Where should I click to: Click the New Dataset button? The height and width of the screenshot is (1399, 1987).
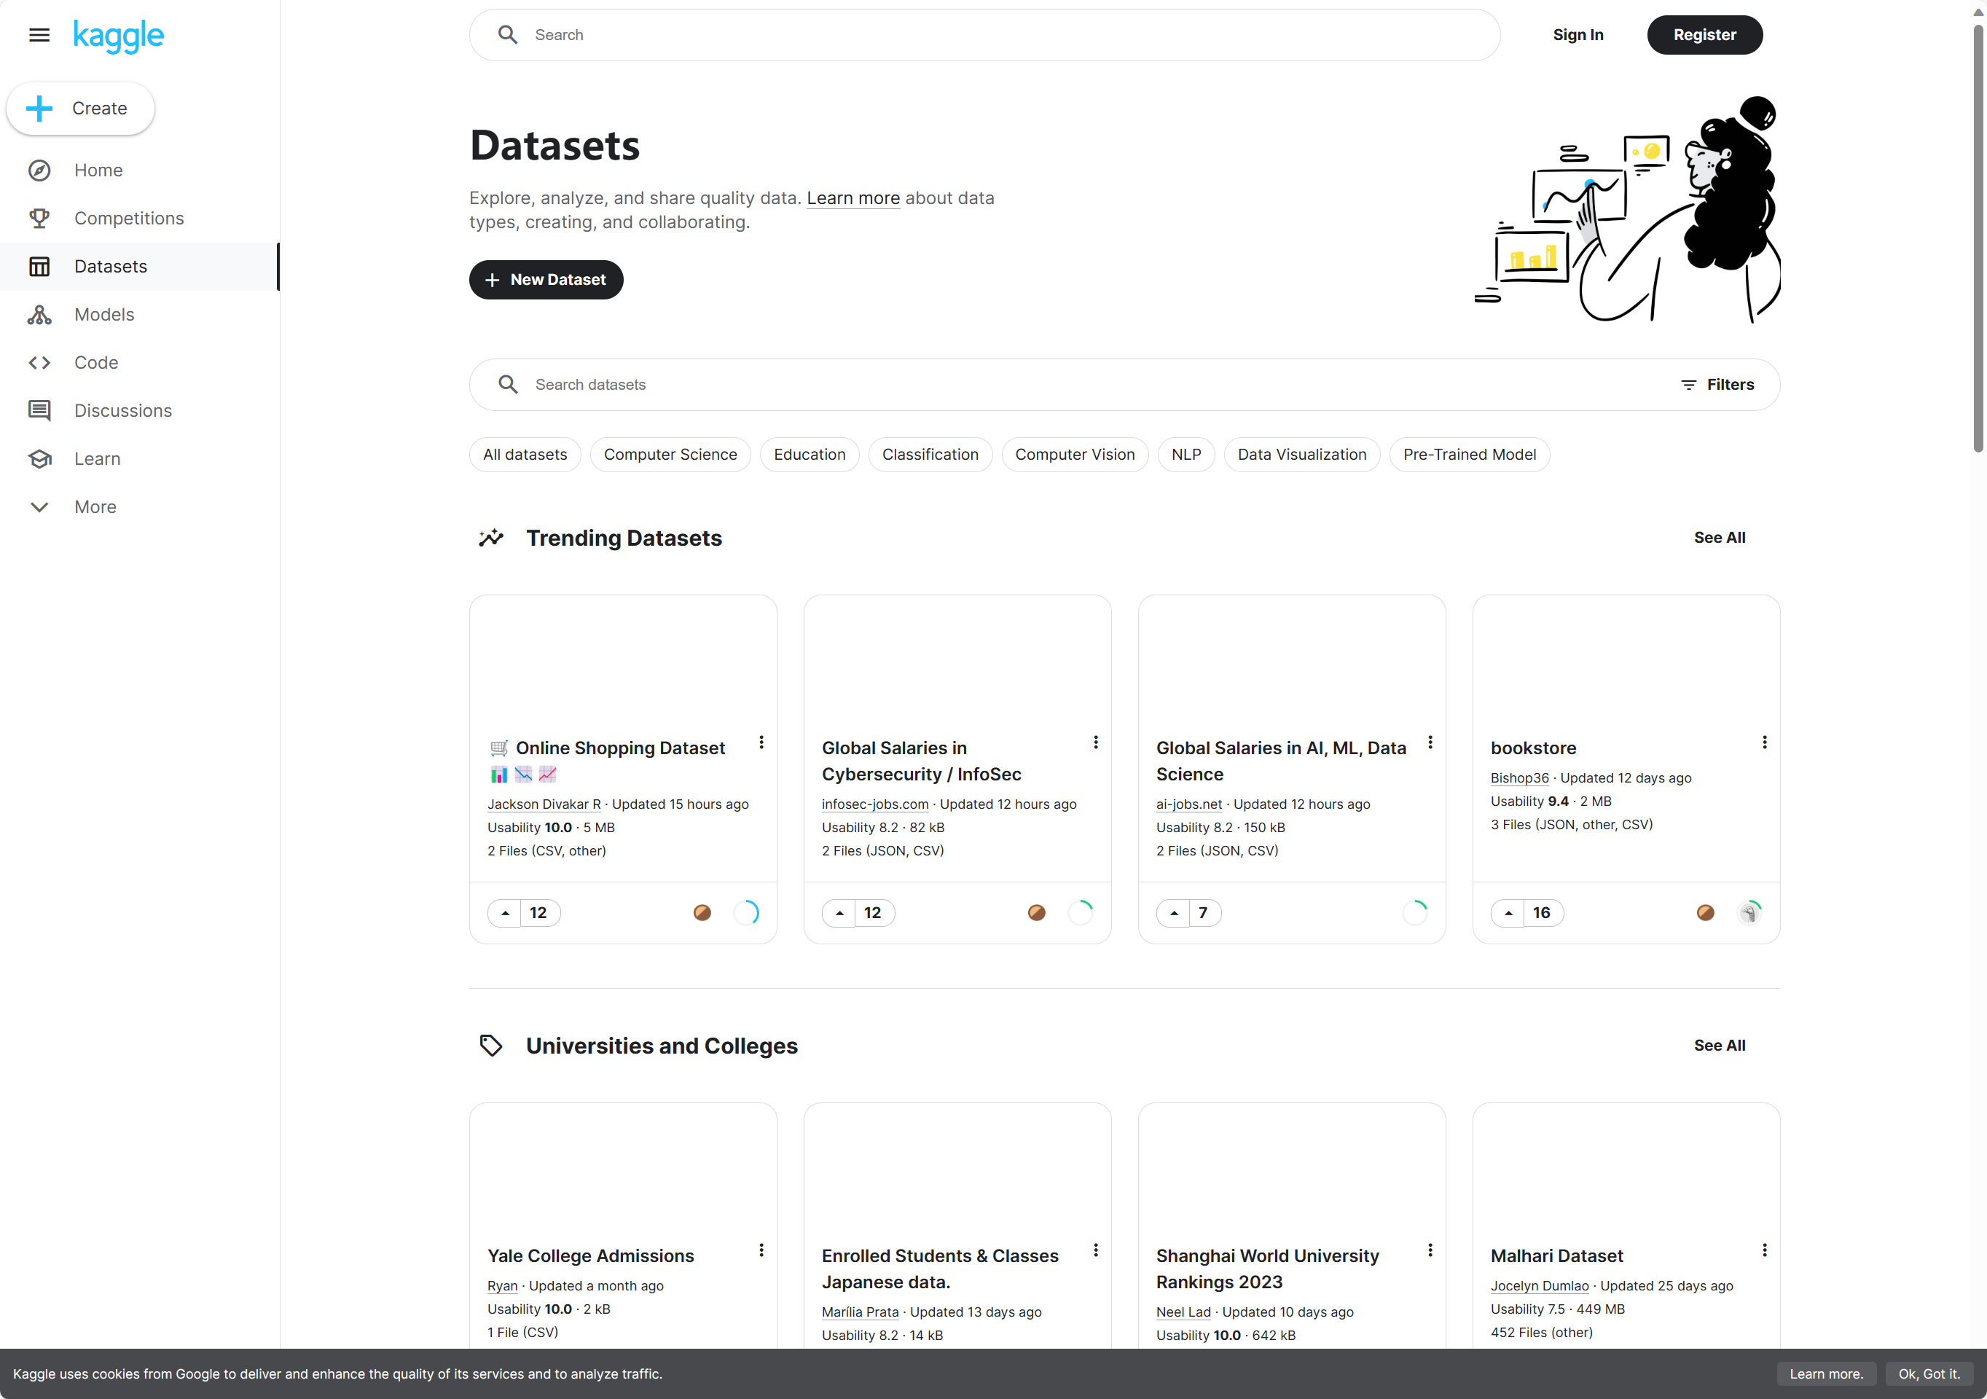546,280
